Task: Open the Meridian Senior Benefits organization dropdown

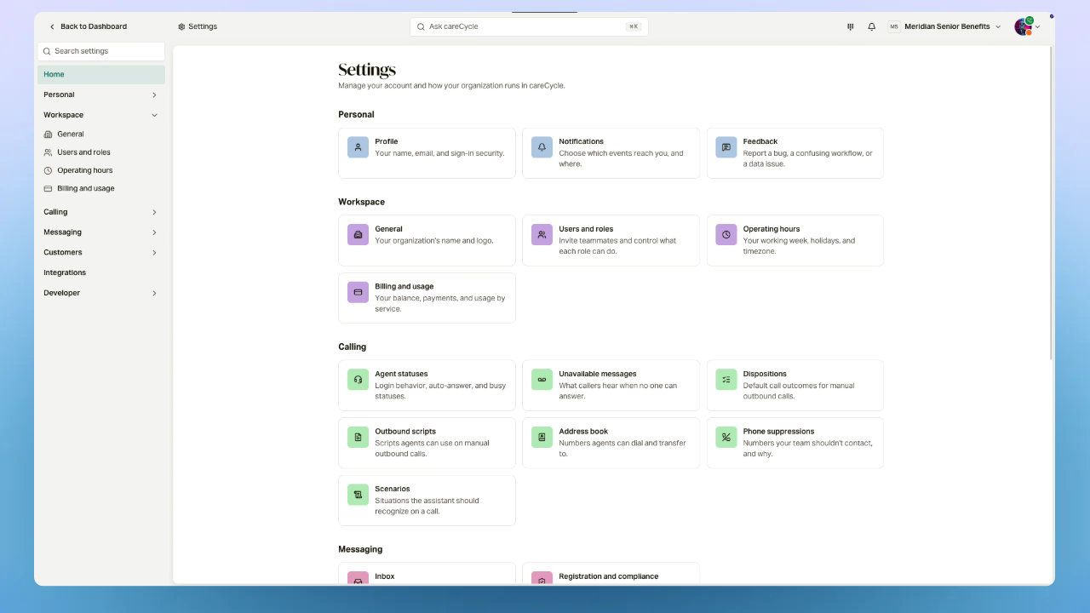Action: [944, 26]
